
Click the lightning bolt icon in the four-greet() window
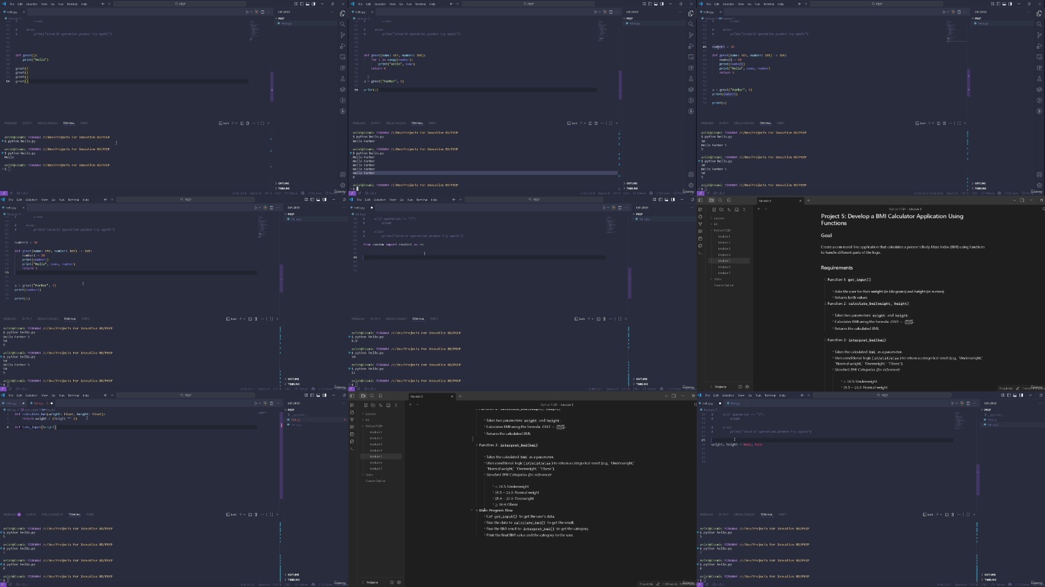click(x=343, y=111)
